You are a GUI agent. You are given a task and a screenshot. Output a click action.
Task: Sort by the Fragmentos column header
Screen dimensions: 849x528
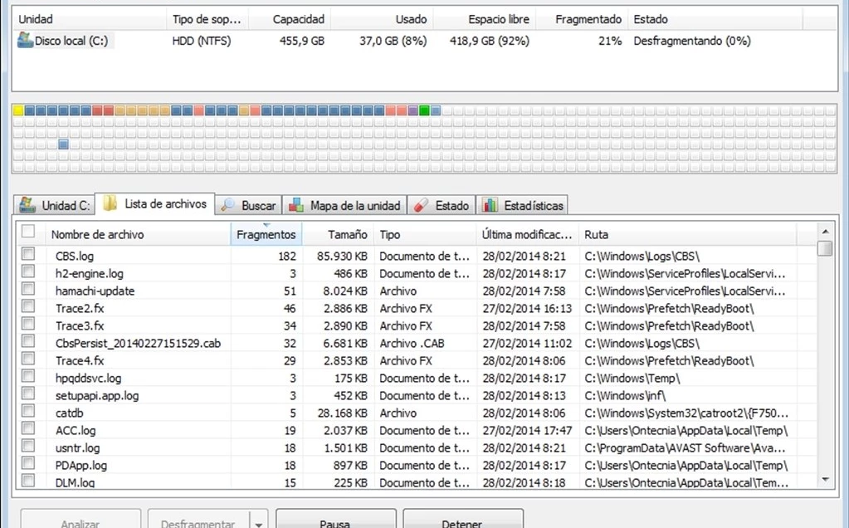pyautogui.click(x=266, y=235)
